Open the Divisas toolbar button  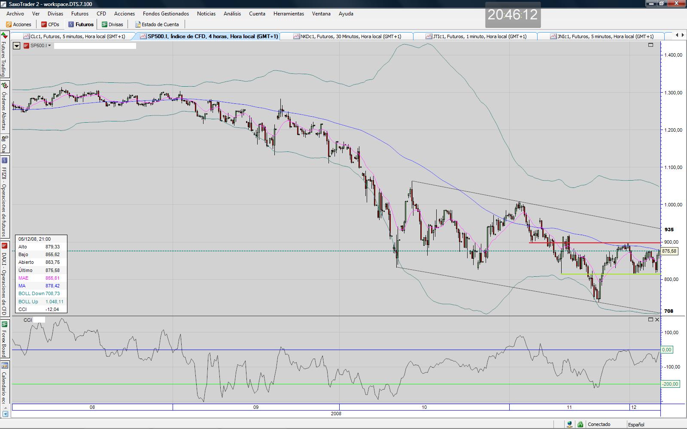[x=112, y=24]
